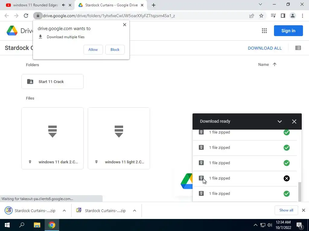Click DOWNLOAD ALL
This screenshot has height=231, width=309.
pos(265,48)
